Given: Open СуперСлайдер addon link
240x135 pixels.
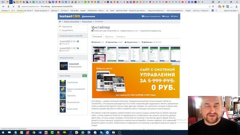Looking at the screenshot, I should coord(72,82).
